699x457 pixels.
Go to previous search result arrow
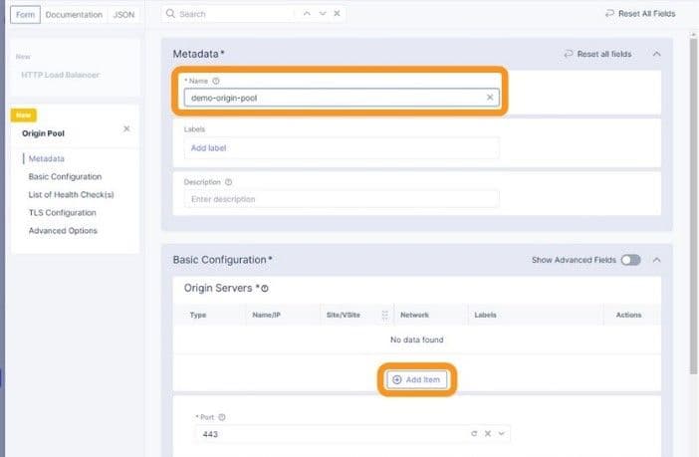pyautogui.click(x=307, y=13)
